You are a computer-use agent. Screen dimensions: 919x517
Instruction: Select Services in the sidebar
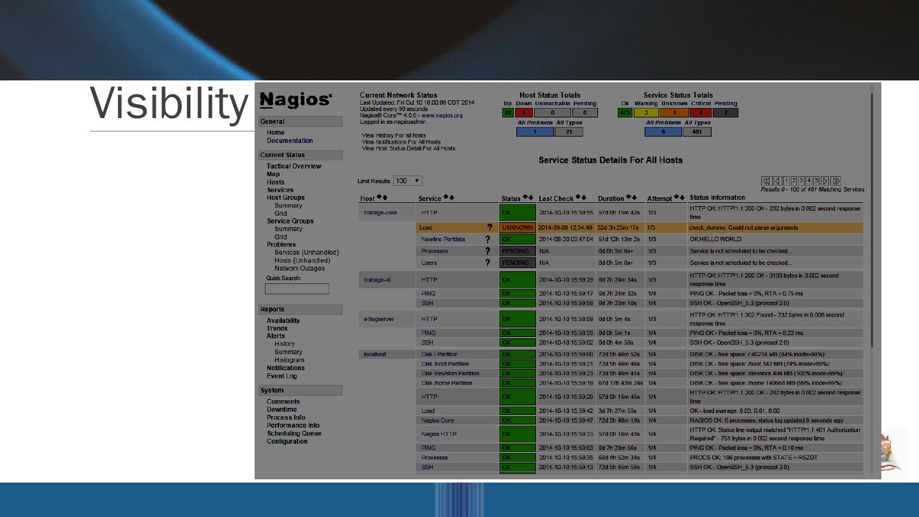pos(280,190)
